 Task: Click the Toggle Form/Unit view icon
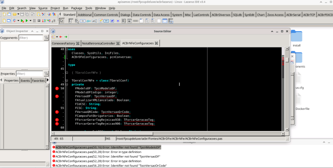(x=33, y=14)
